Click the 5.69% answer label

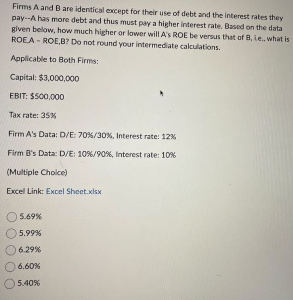point(30,217)
